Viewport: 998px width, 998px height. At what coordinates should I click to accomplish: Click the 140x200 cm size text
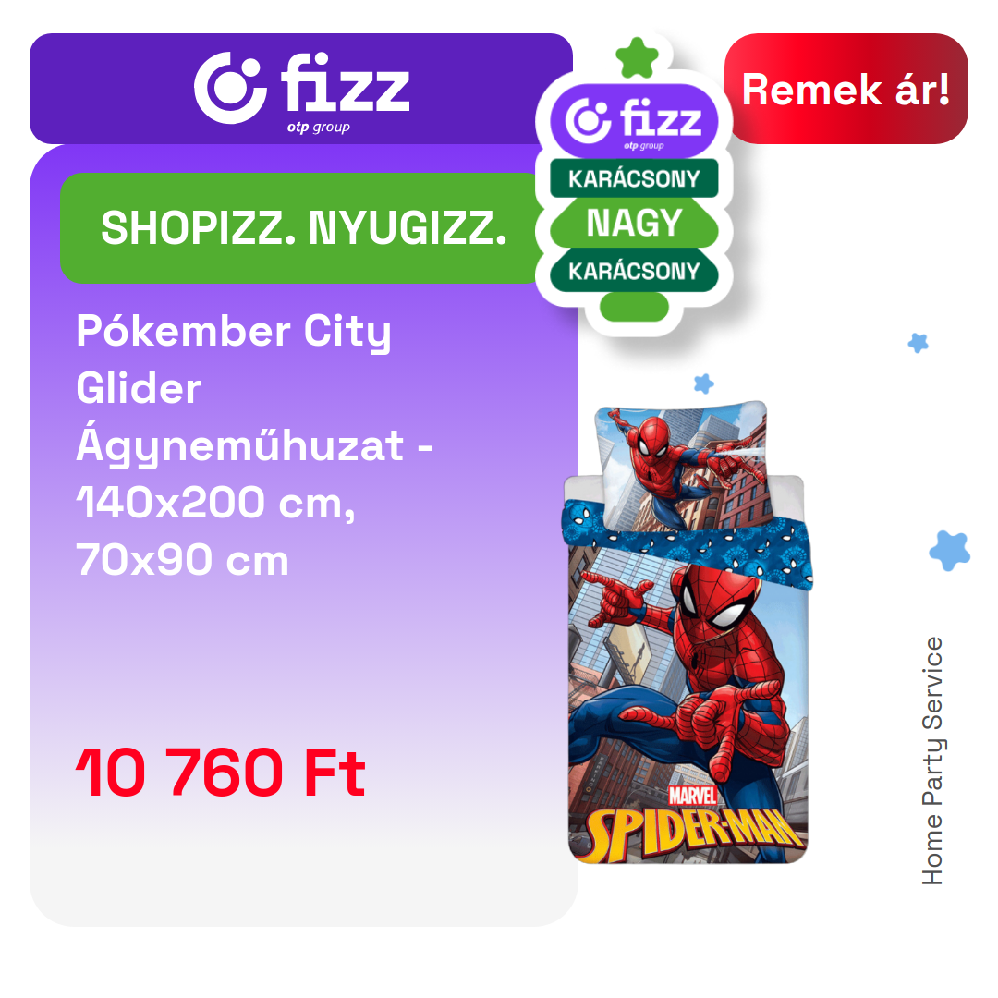(x=215, y=503)
